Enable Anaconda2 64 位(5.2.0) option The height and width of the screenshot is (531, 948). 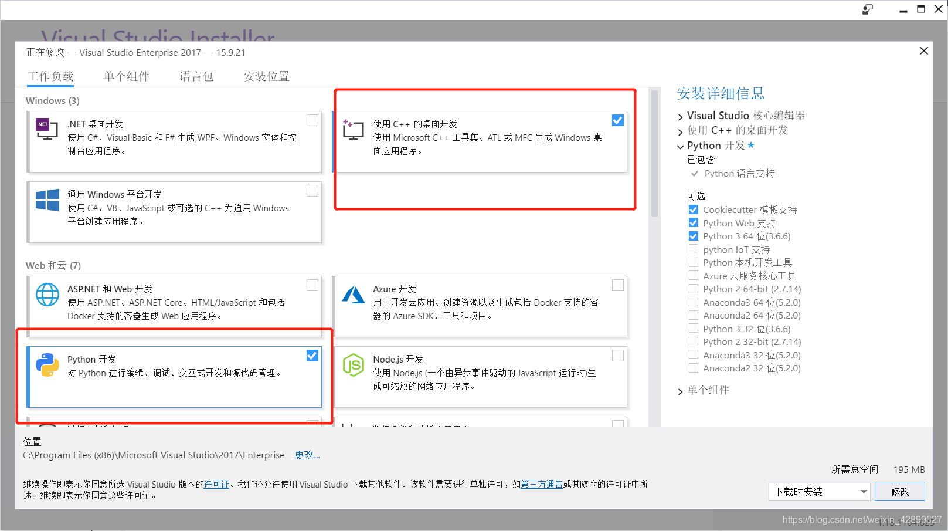click(x=694, y=315)
